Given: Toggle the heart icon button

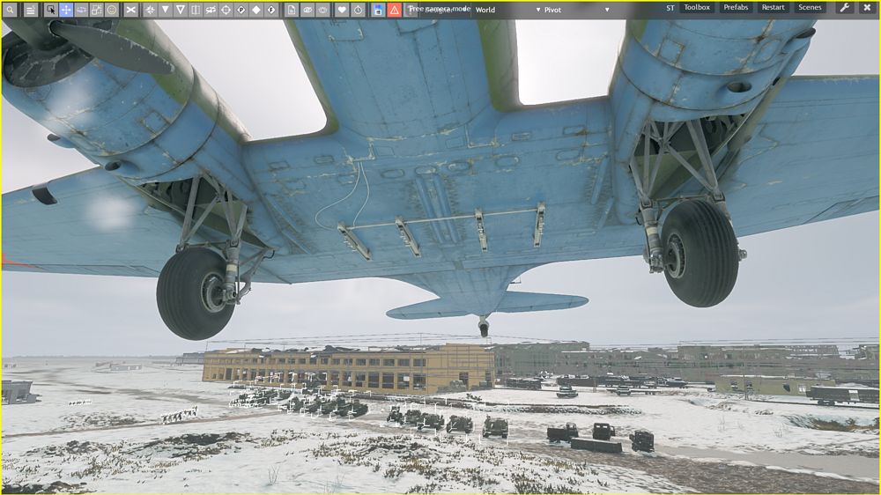Looking at the screenshot, I should (x=342, y=10).
